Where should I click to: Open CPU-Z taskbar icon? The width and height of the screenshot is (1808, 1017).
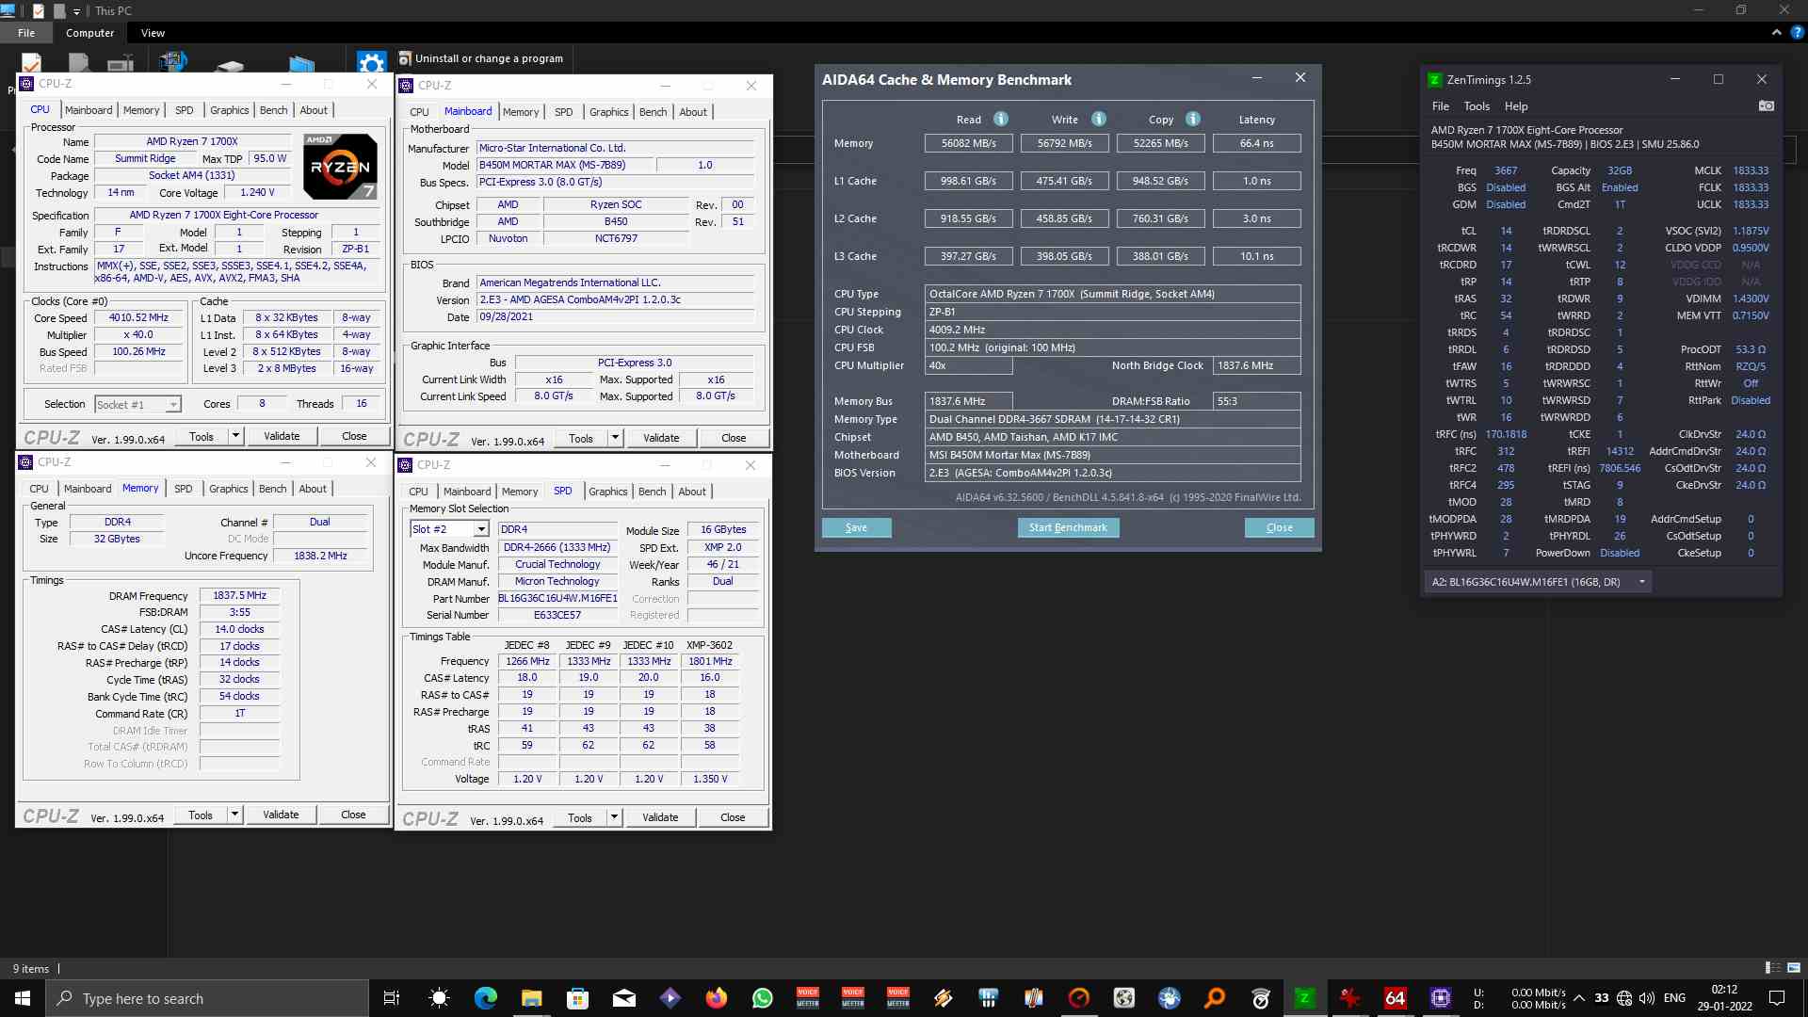coord(1441,998)
